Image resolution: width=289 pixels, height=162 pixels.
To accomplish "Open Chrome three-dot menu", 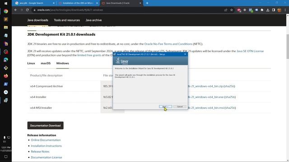I will coord(285,10).
